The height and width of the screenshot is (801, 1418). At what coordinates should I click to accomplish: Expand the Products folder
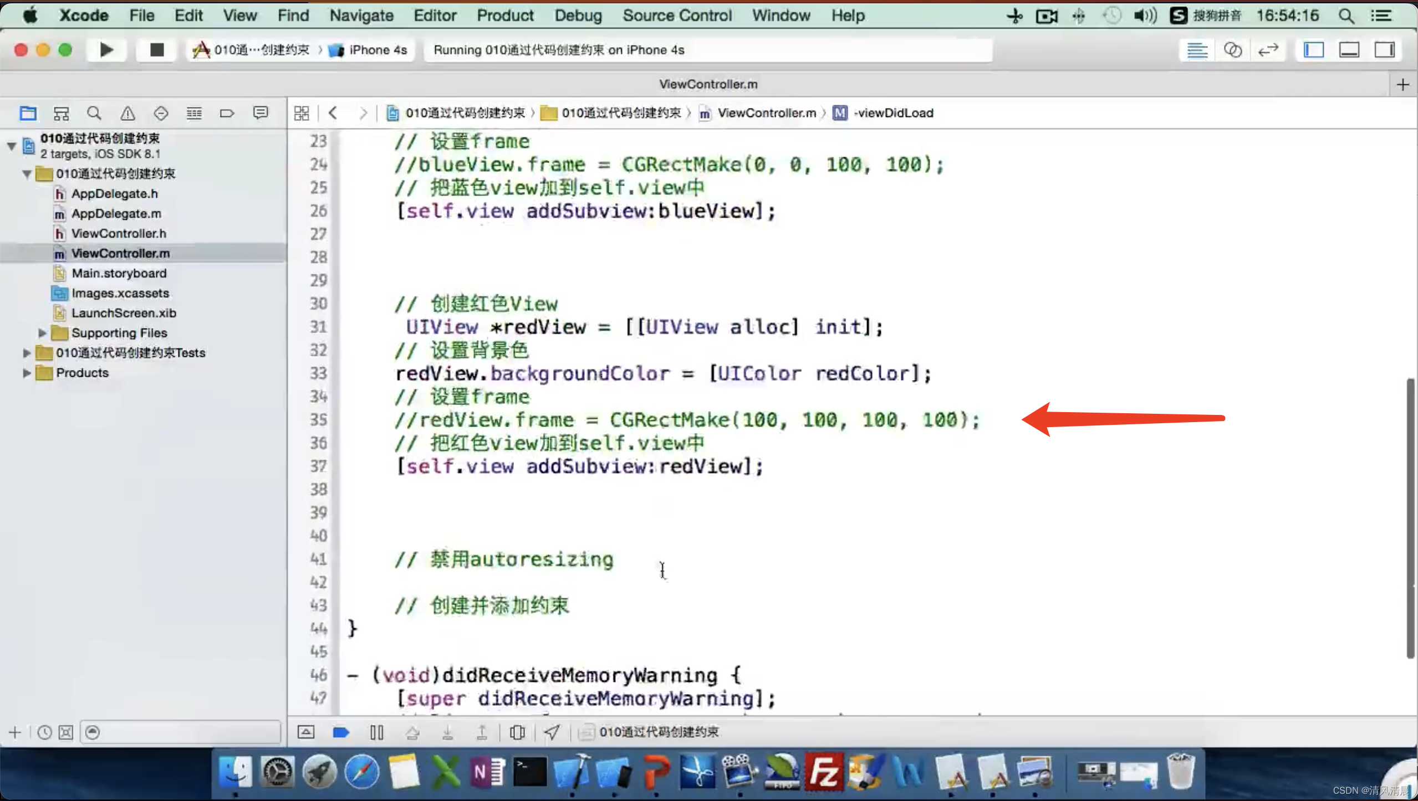(26, 373)
